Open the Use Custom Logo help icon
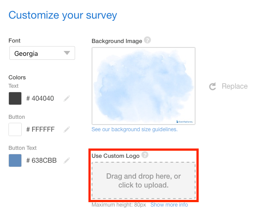 point(145,155)
